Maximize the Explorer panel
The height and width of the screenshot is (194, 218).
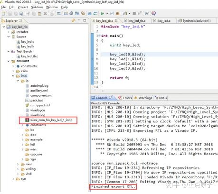pos(85,20)
